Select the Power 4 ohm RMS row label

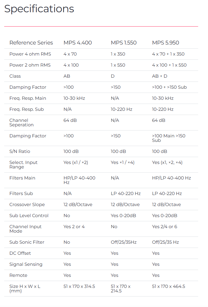[x=30, y=54]
